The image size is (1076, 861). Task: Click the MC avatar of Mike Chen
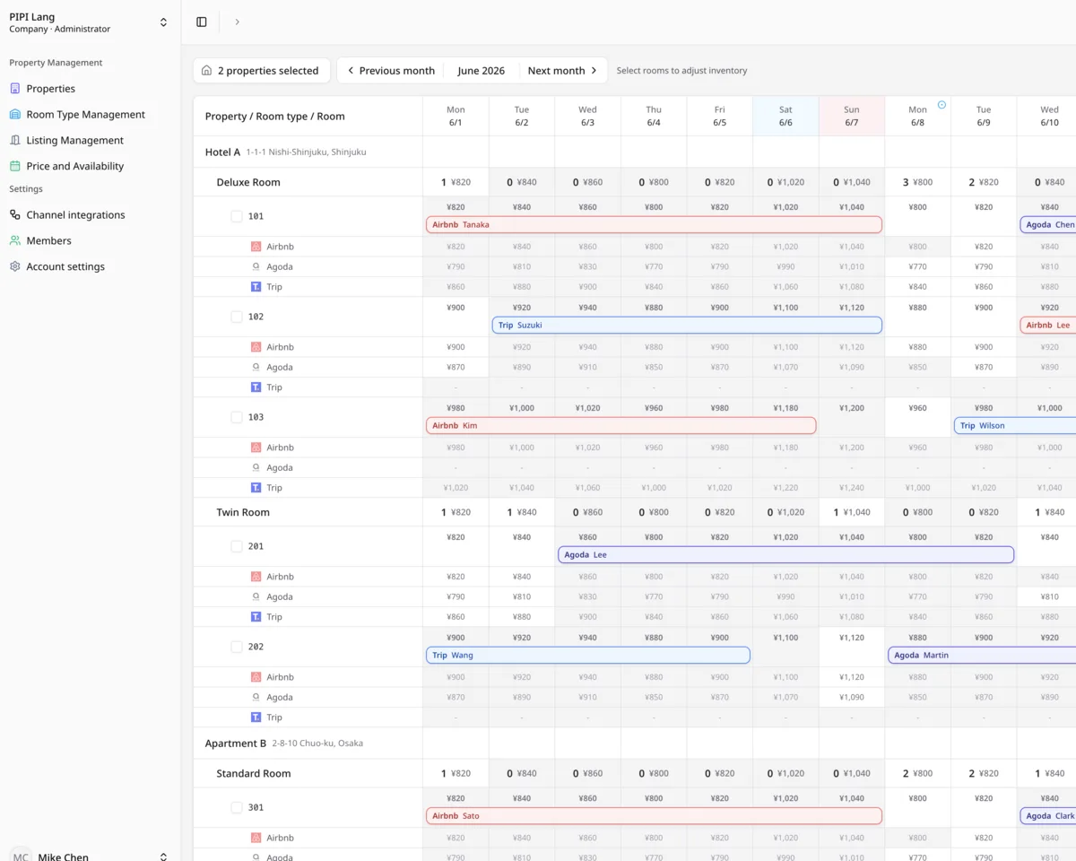(x=20, y=857)
